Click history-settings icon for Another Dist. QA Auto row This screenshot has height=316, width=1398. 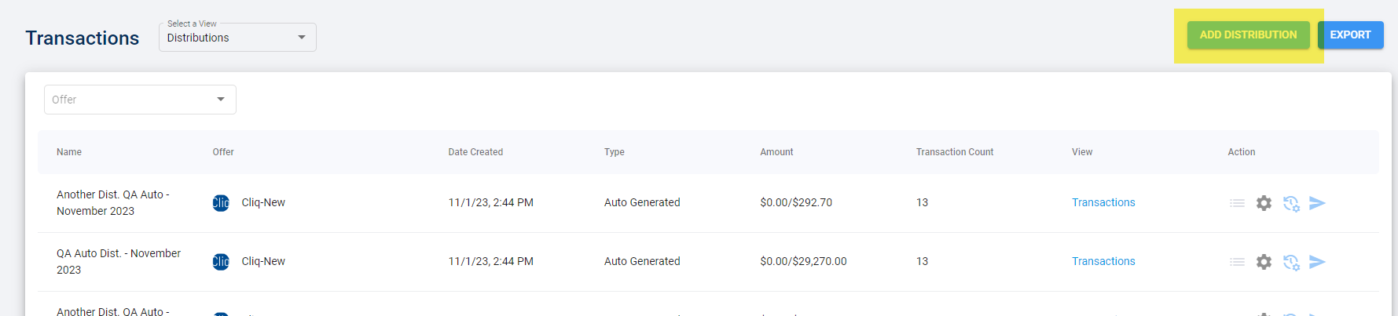click(1291, 204)
